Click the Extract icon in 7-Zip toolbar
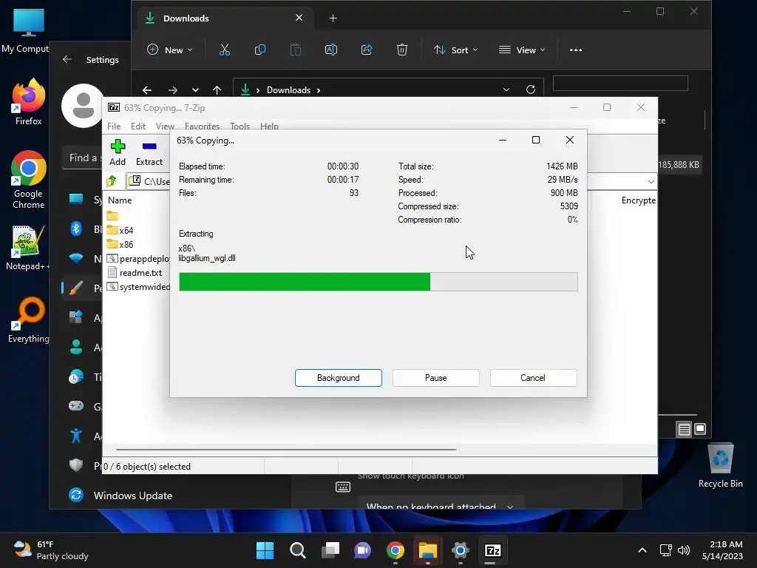 (149, 152)
